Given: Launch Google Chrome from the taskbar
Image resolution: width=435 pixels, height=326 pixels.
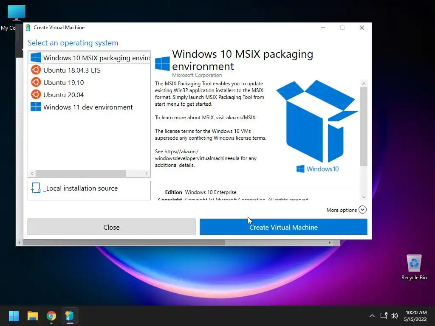Looking at the screenshot, I should click(x=51, y=316).
